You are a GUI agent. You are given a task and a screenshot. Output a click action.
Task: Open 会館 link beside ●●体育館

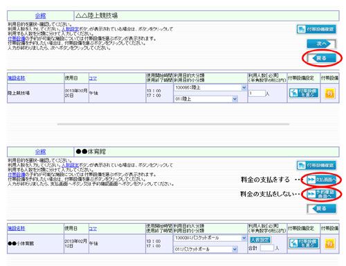pos(40,152)
